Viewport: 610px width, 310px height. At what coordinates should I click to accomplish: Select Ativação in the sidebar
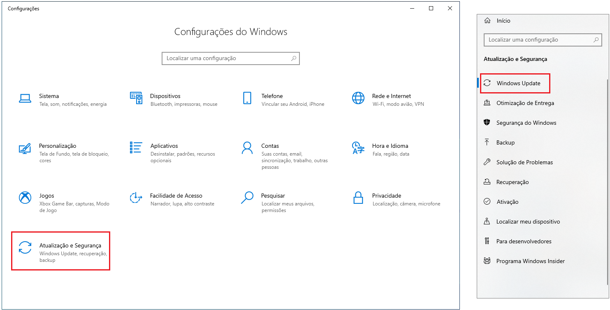click(507, 202)
